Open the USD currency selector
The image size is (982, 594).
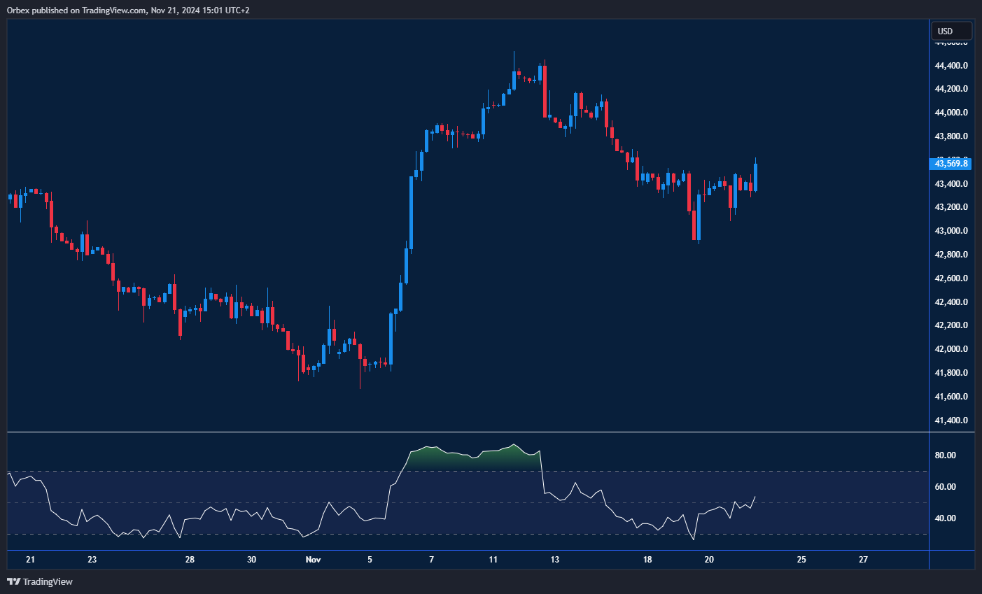tap(951, 31)
